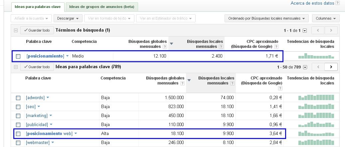
Task: Go to previous page of search terms
Action: [318, 30]
